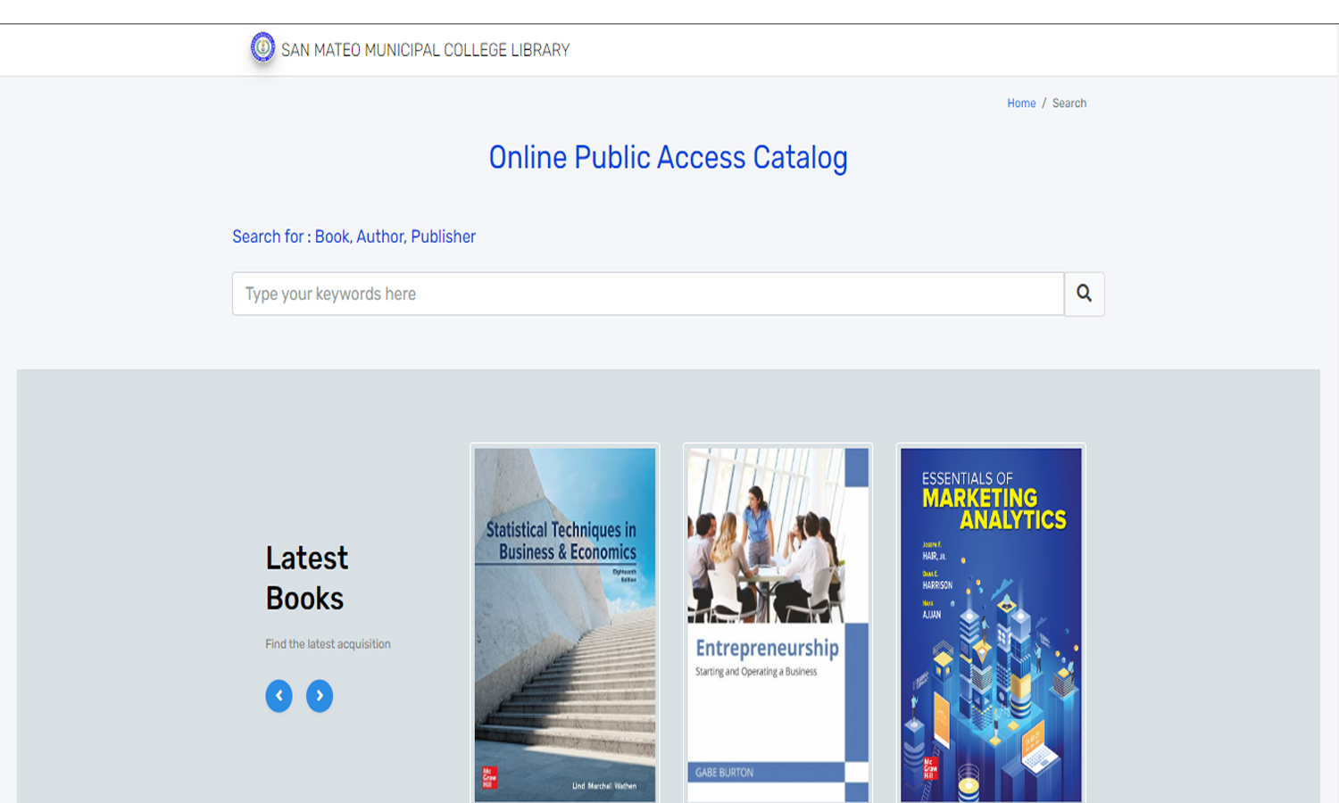Click 'Search for : Book, Author, Publisher' label
1339x803 pixels.
pyautogui.click(x=353, y=236)
